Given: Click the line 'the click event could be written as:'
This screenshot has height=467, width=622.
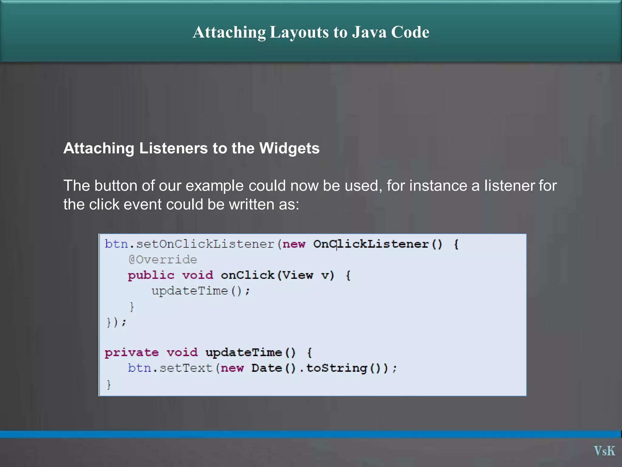Looking at the screenshot, I should (x=181, y=204).
